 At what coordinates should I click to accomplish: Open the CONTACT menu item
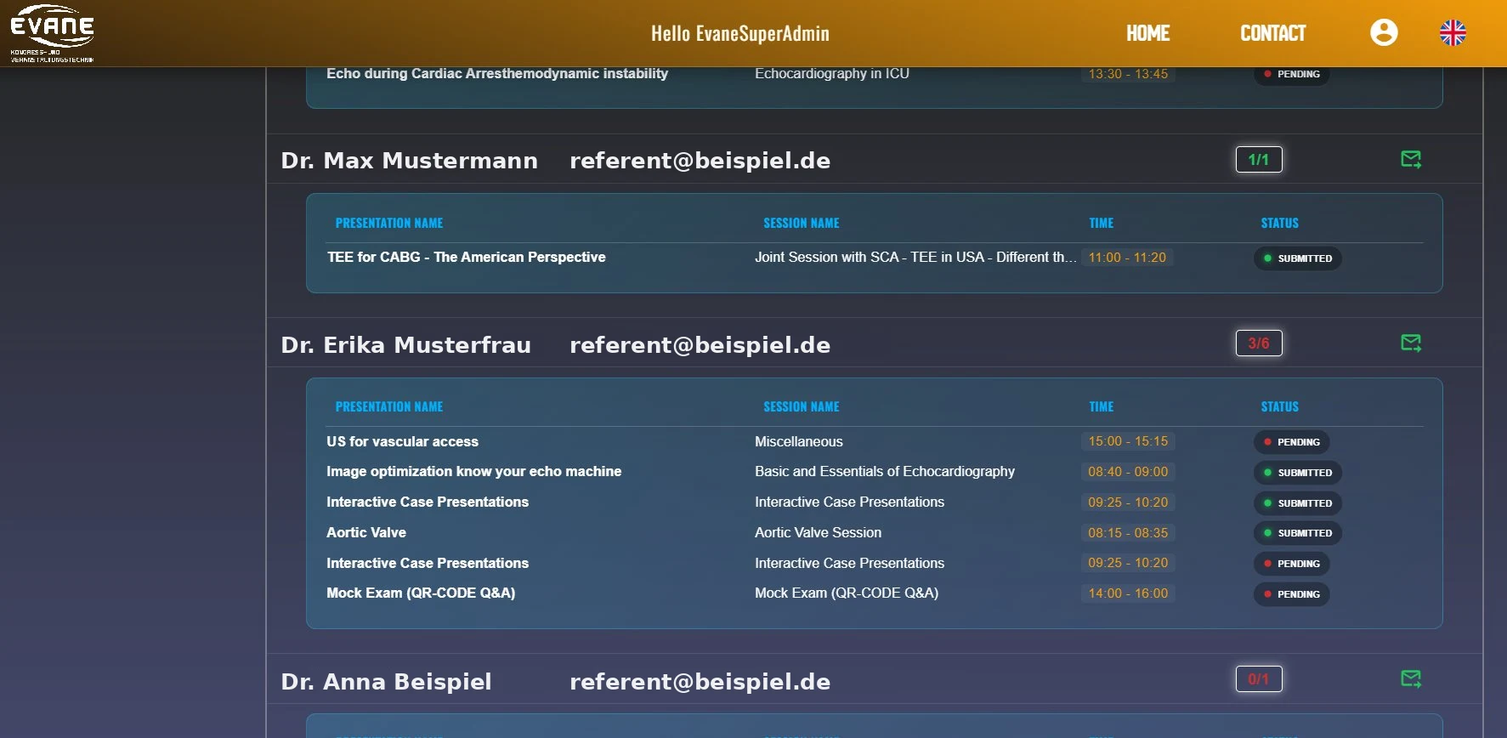point(1272,33)
